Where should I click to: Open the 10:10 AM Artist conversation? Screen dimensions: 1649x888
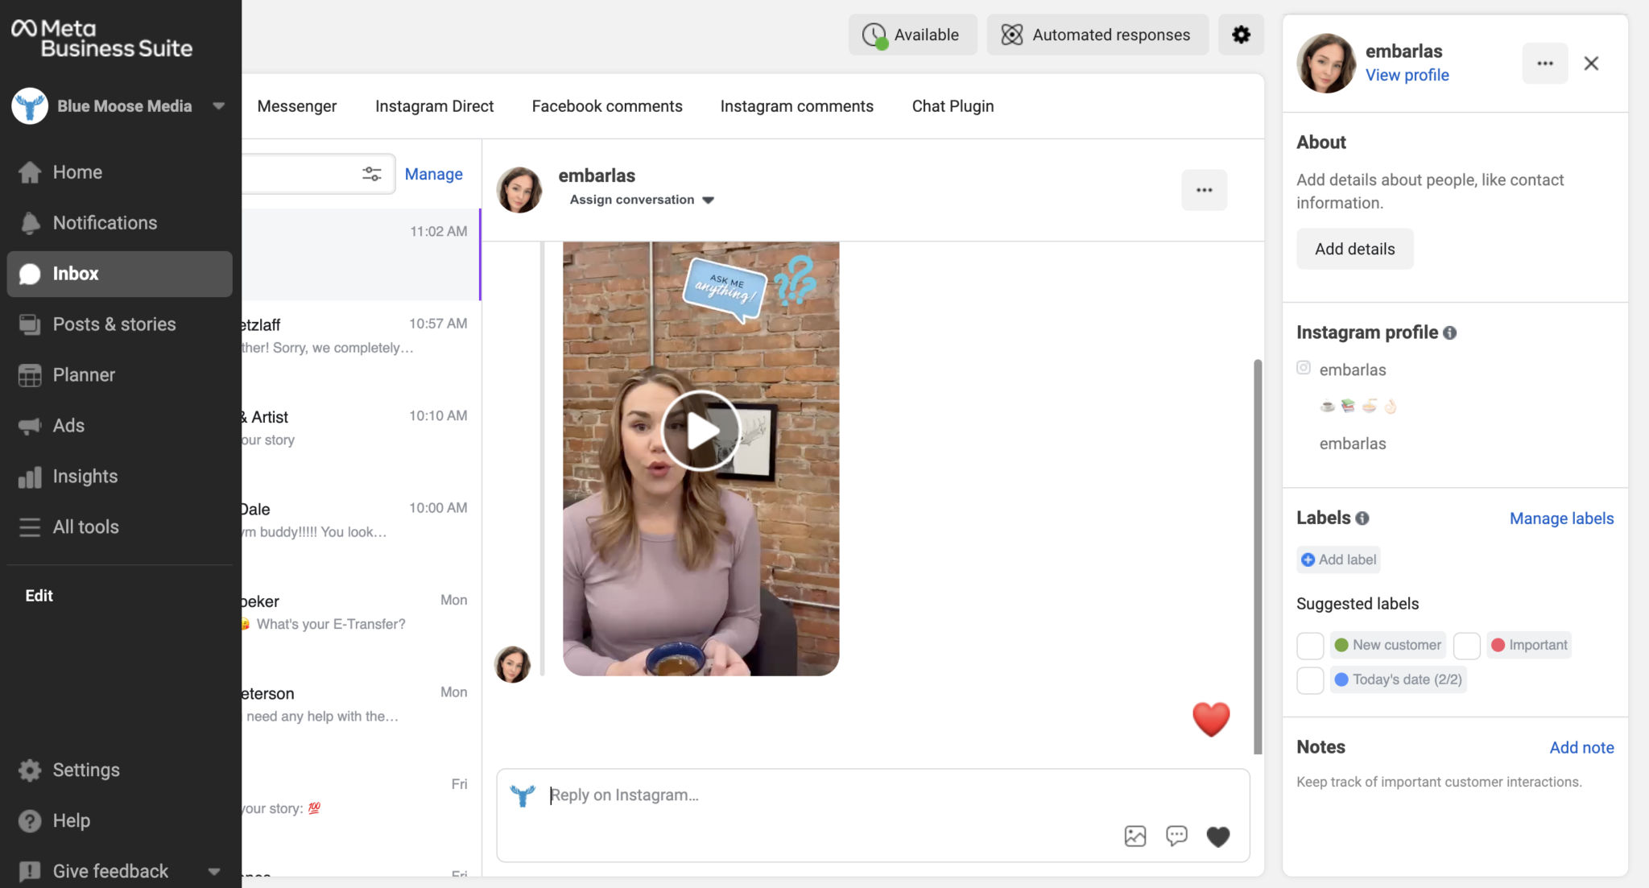click(362, 439)
